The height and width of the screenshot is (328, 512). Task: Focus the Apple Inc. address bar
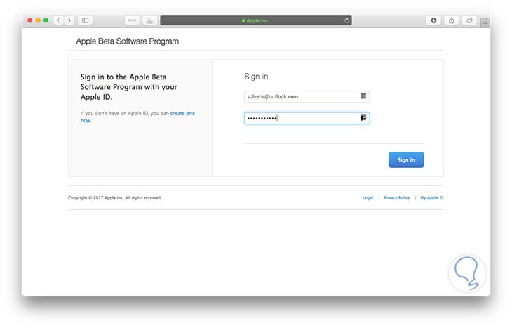[x=256, y=20]
